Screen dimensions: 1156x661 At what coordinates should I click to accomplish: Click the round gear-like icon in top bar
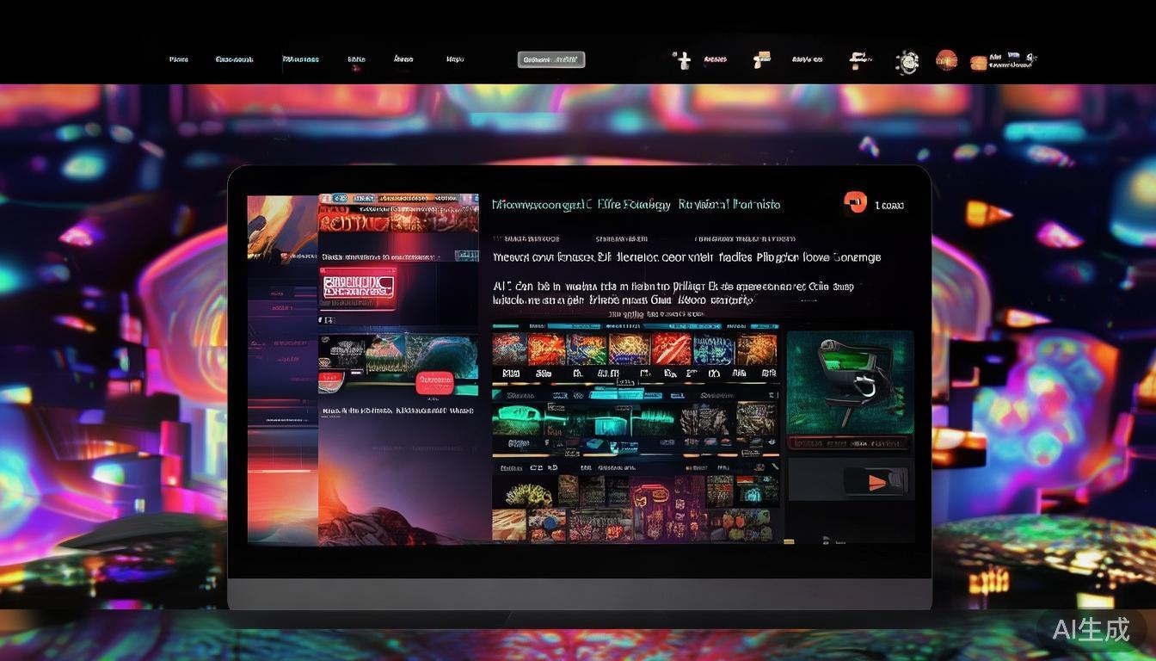[907, 61]
